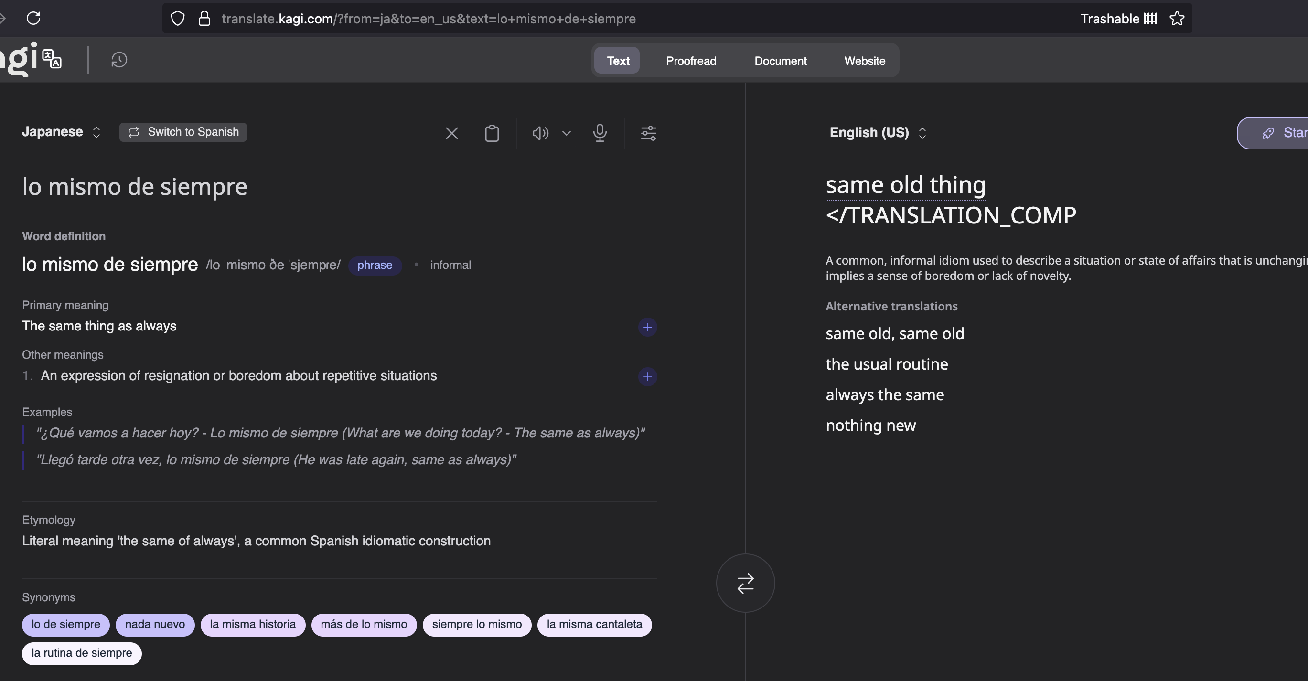Click the paste clipboard icon

coord(492,133)
